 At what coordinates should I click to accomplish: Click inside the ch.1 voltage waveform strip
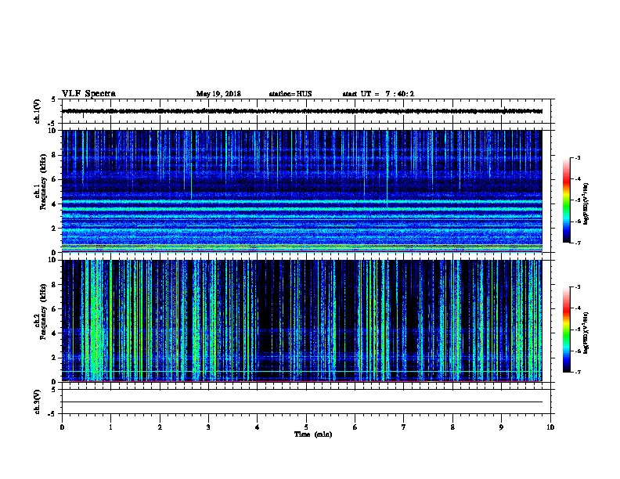(x=306, y=111)
